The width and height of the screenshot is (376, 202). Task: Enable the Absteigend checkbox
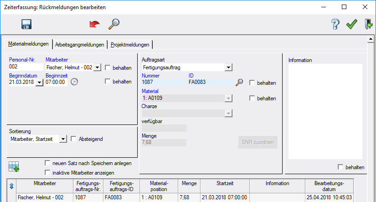point(74,139)
